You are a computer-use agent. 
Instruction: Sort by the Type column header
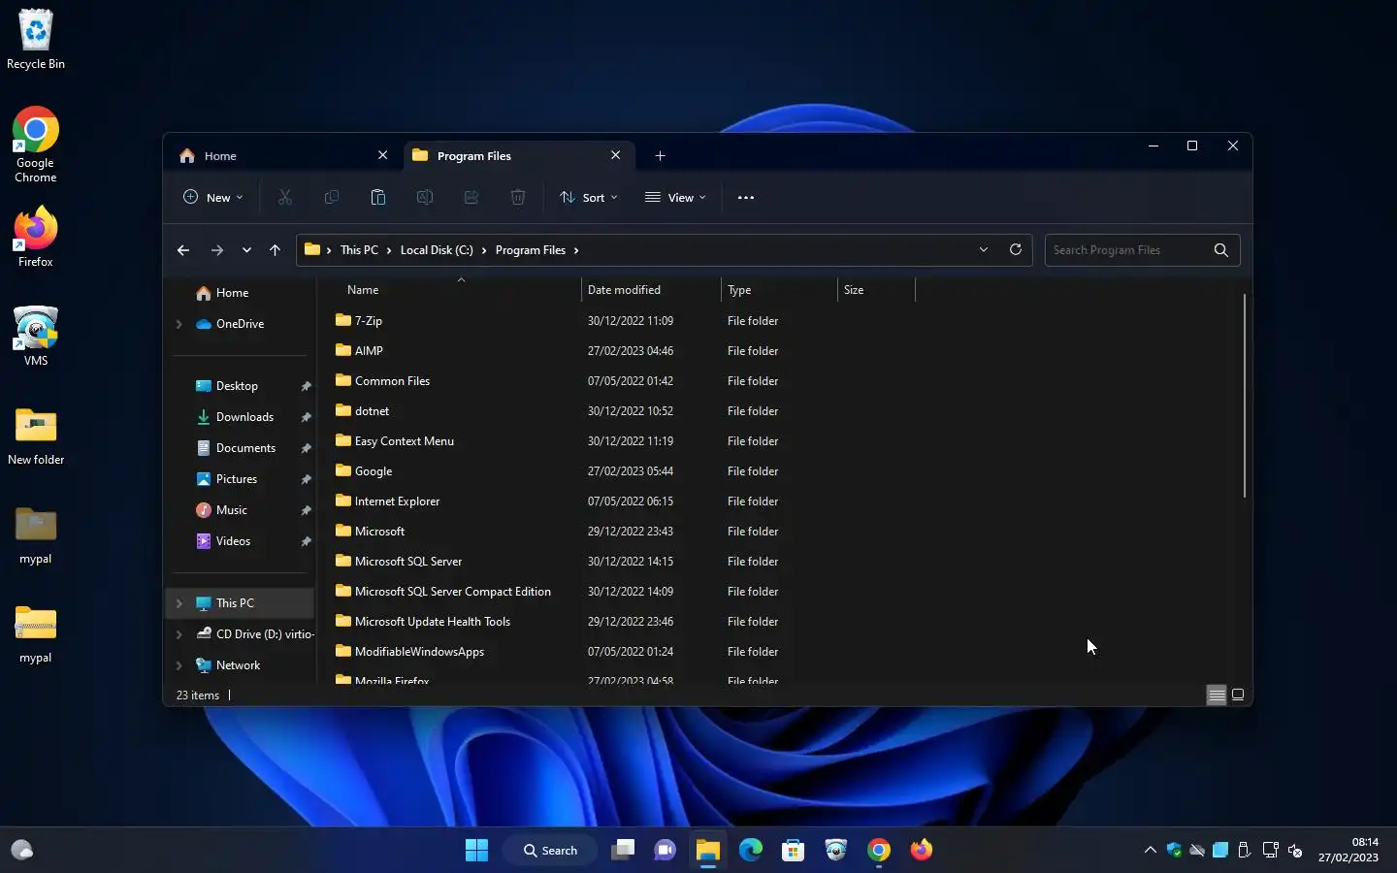tap(779, 290)
